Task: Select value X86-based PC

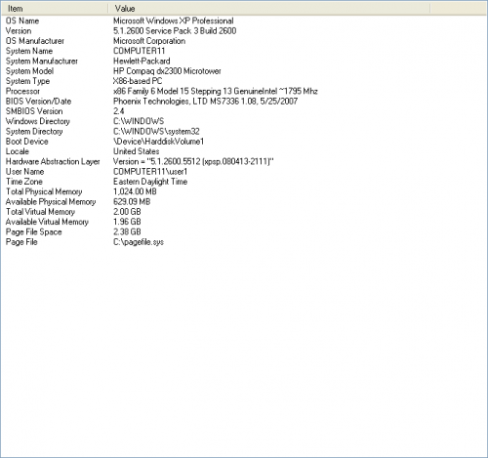Action: pos(138,81)
